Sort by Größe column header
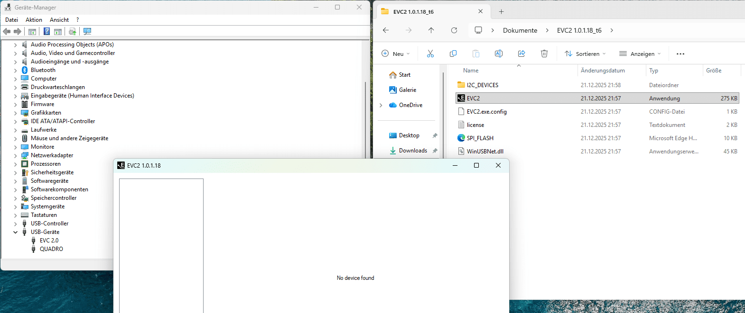This screenshot has height=313, width=745. pos(714,71)
